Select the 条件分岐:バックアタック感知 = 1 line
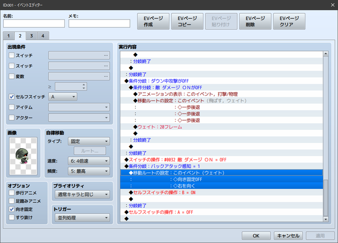This screenshot has height=243, width=338. pos(221,166)
